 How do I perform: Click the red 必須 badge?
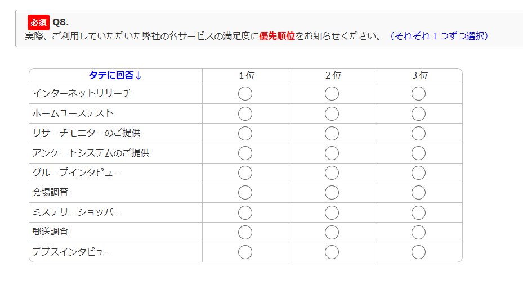point(38,22)
